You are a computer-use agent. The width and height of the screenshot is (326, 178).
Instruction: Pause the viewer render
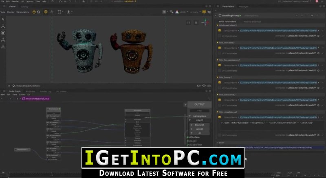pyautogui.click(x=189, y=23)
